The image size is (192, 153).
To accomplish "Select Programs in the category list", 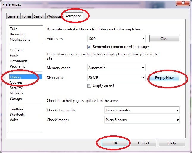I will click(x=26, y=66).
